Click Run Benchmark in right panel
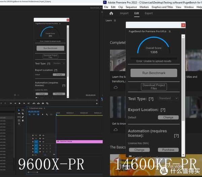Image resolution: width=202 pixels, height=177 pixels. tap(154, 73)
